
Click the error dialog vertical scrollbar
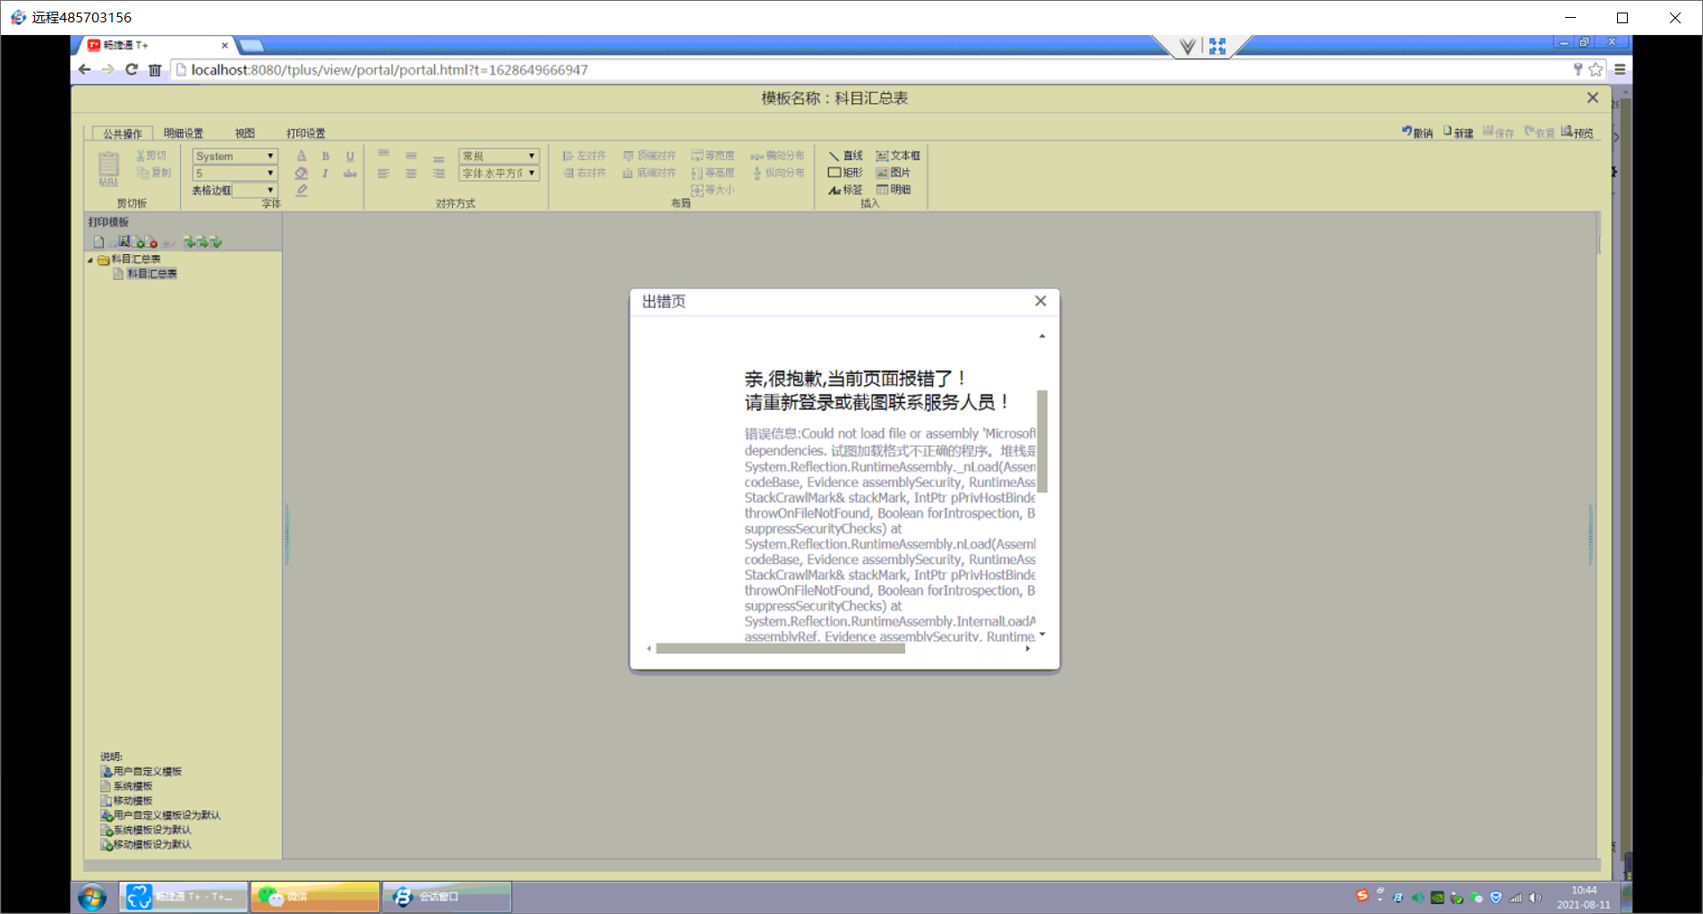click(1042, 441)
